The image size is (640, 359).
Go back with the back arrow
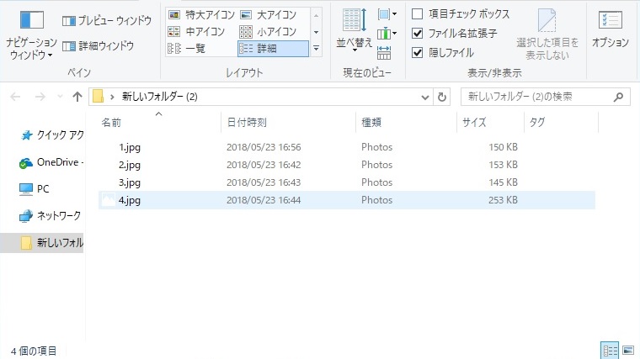15,97
